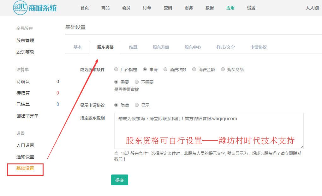Screen dimensions: 322x196
Task: Open the 商品 top menu
Action: (x=105, y=8)
